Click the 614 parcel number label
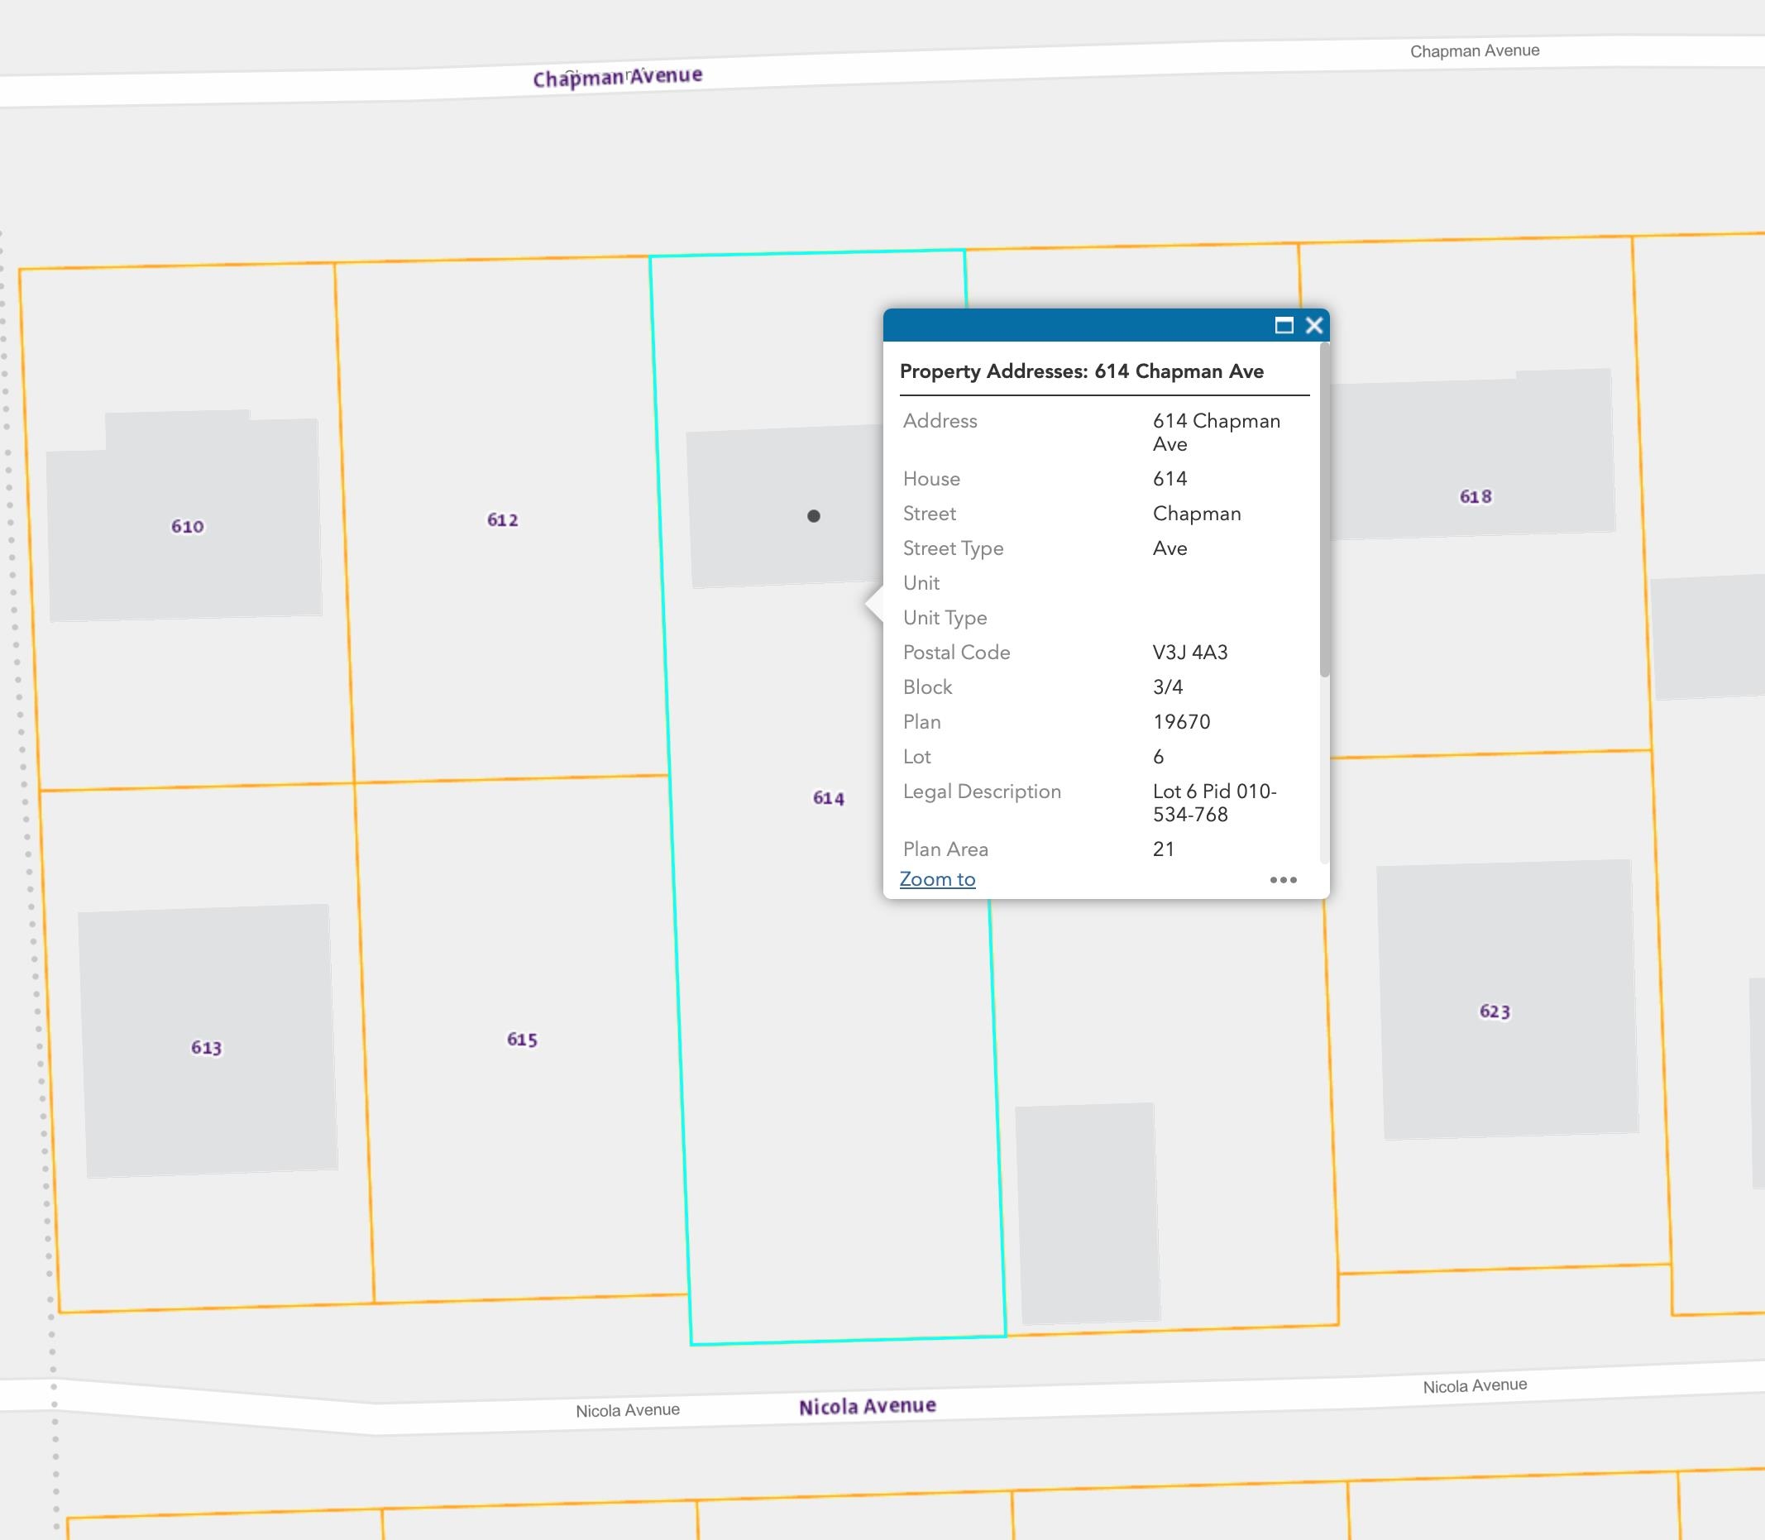 coord(829,798)
